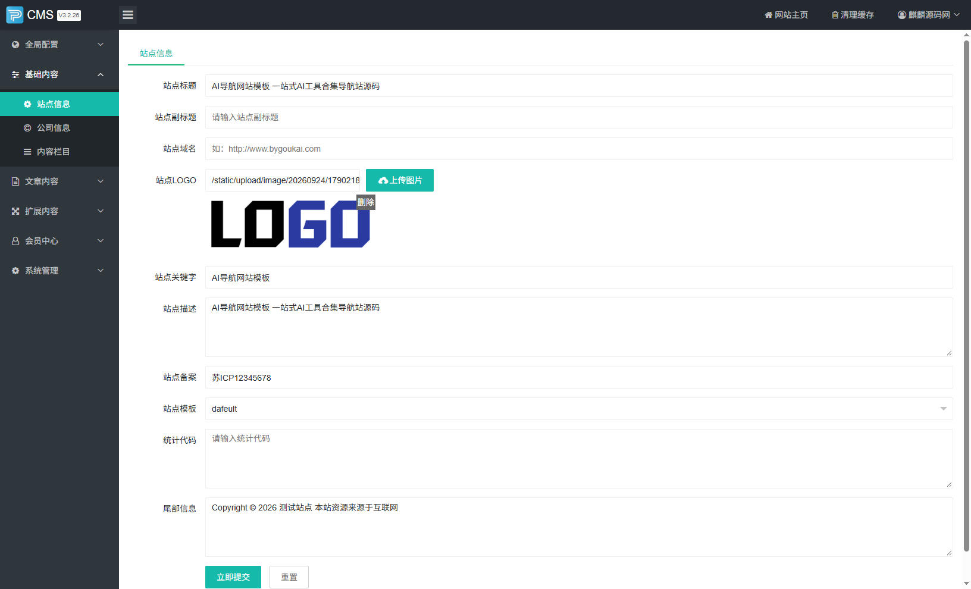Viewport: 971px width, 589px height.
Task: Focus the 站点副标题 input field
Action: click(579, 117)
